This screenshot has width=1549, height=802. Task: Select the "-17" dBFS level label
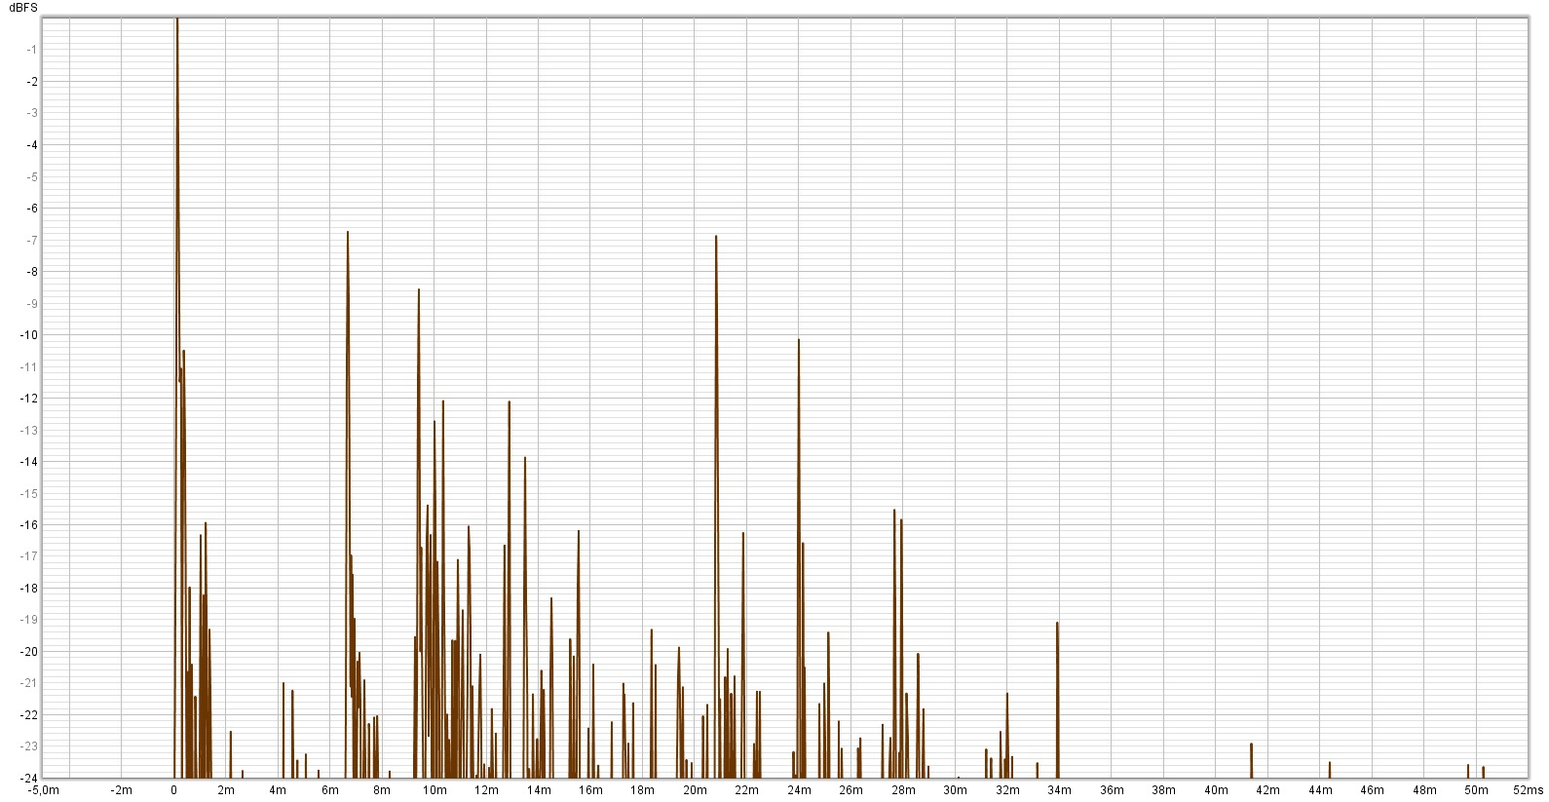click(x=29, y=556)
